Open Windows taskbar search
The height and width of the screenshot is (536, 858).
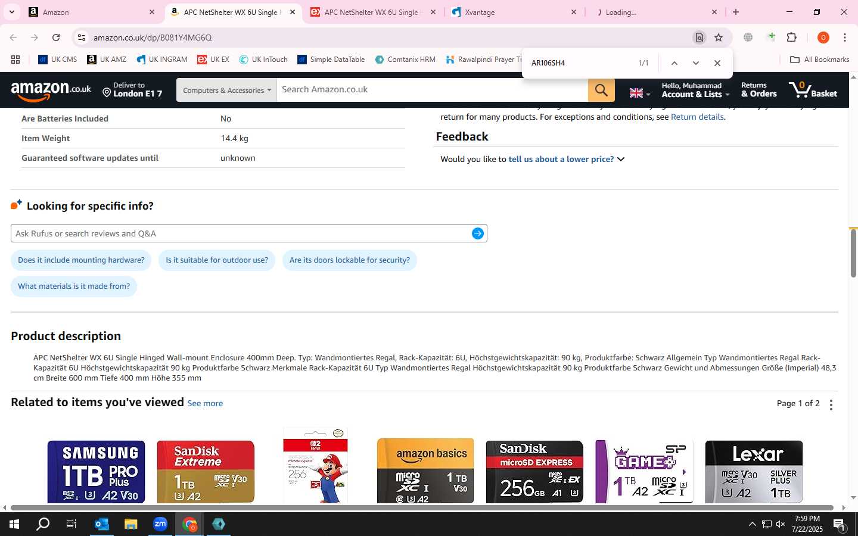[43, 524]
